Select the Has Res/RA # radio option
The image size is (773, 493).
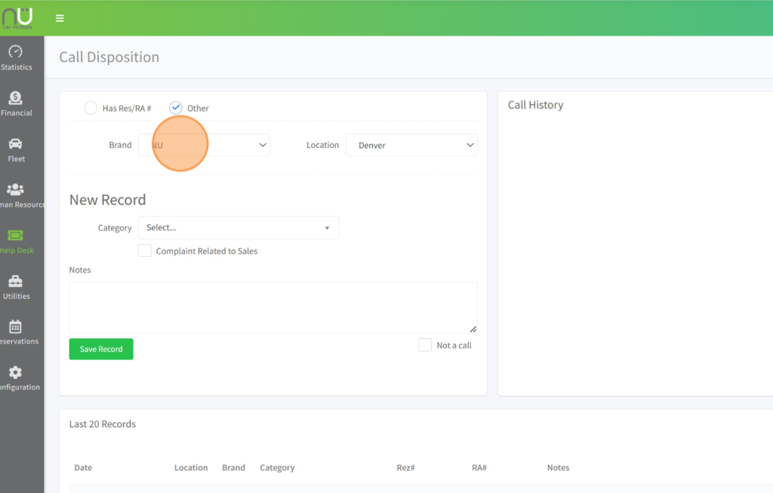click(91, 108)
